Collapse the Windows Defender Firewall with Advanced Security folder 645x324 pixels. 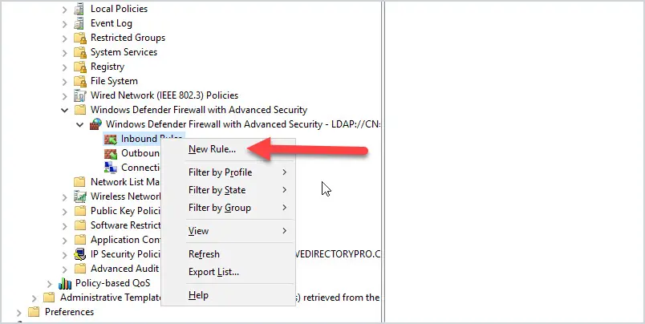pos(65,110)
